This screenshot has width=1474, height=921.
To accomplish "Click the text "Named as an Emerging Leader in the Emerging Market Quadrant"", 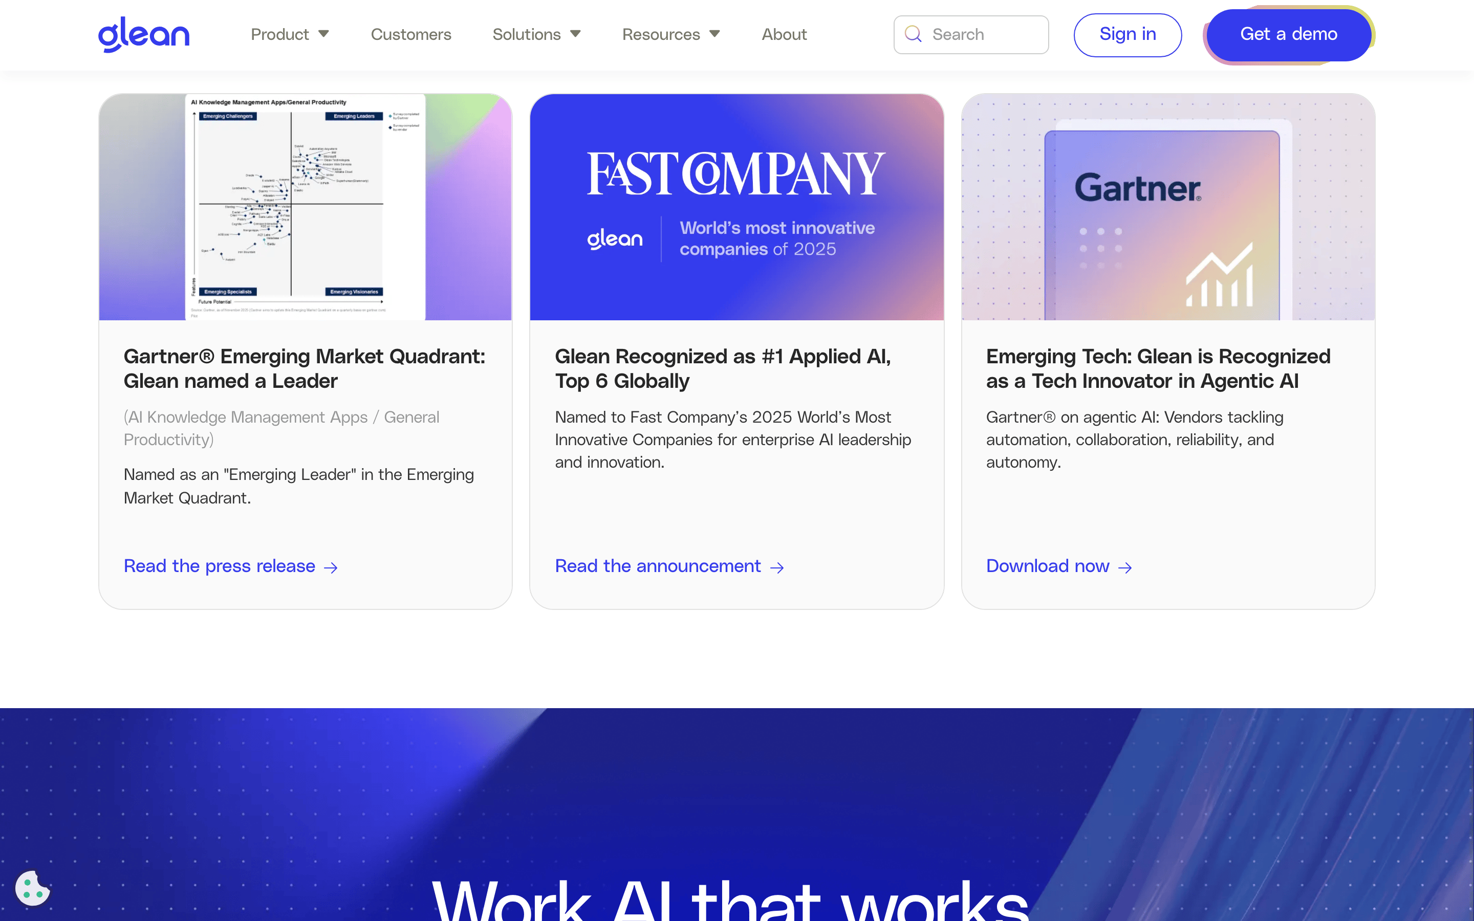I will tap(298, 486).
